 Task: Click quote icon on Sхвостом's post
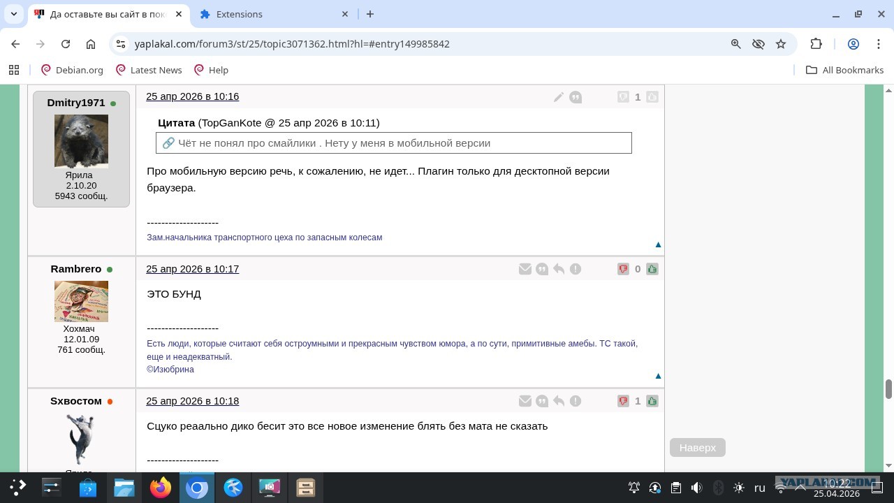point(542,401)
